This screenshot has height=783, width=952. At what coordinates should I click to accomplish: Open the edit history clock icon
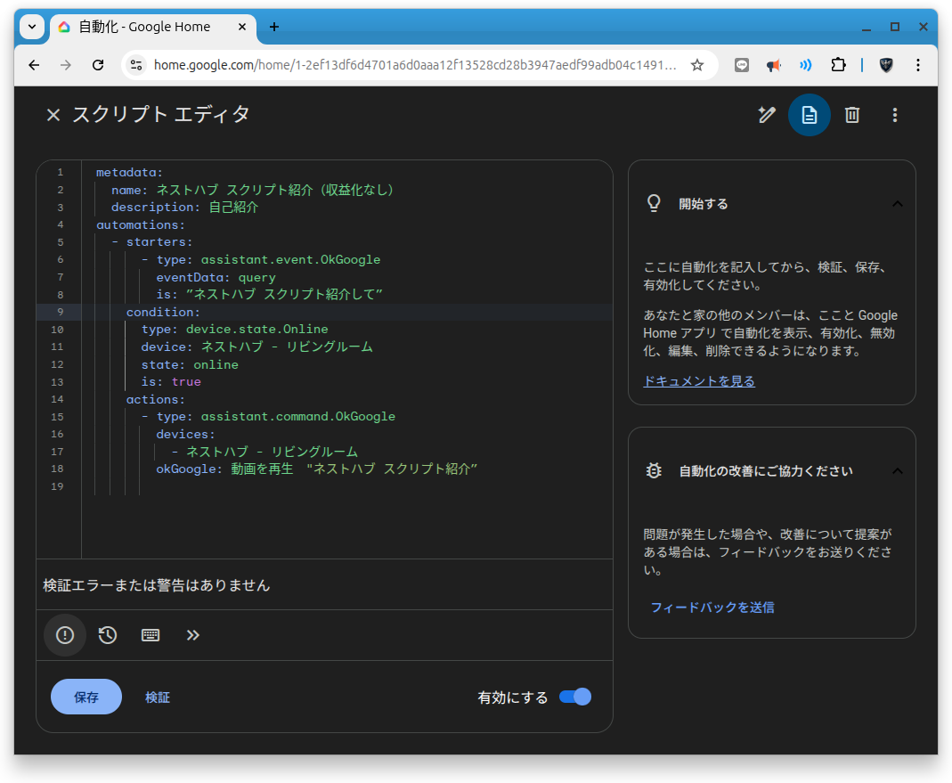107,635
